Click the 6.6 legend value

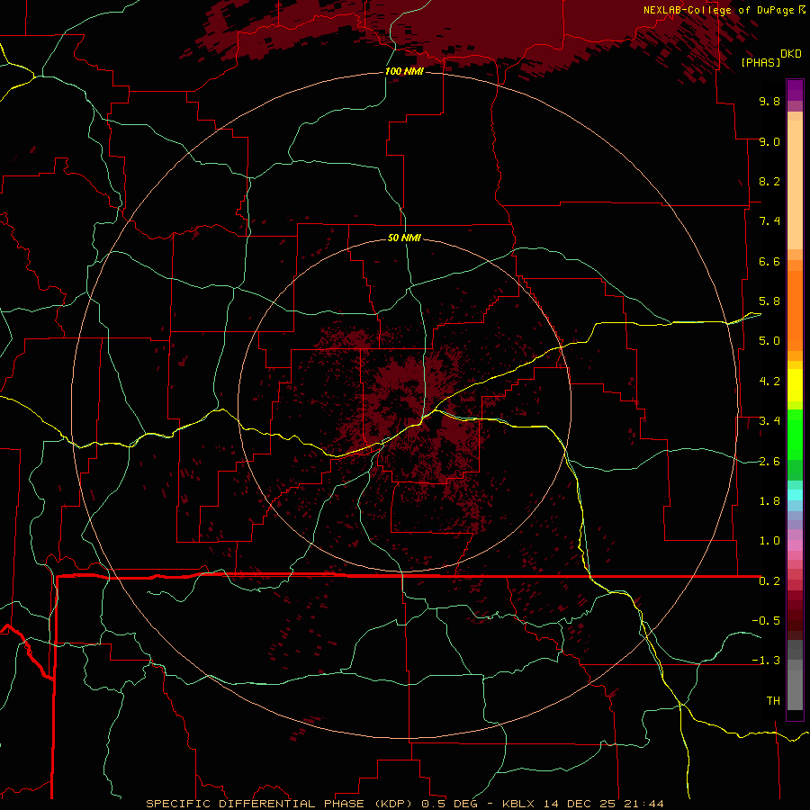click(x=769, y=261)
